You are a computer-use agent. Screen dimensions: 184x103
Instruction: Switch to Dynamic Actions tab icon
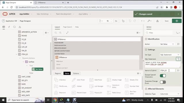point(9,27)
